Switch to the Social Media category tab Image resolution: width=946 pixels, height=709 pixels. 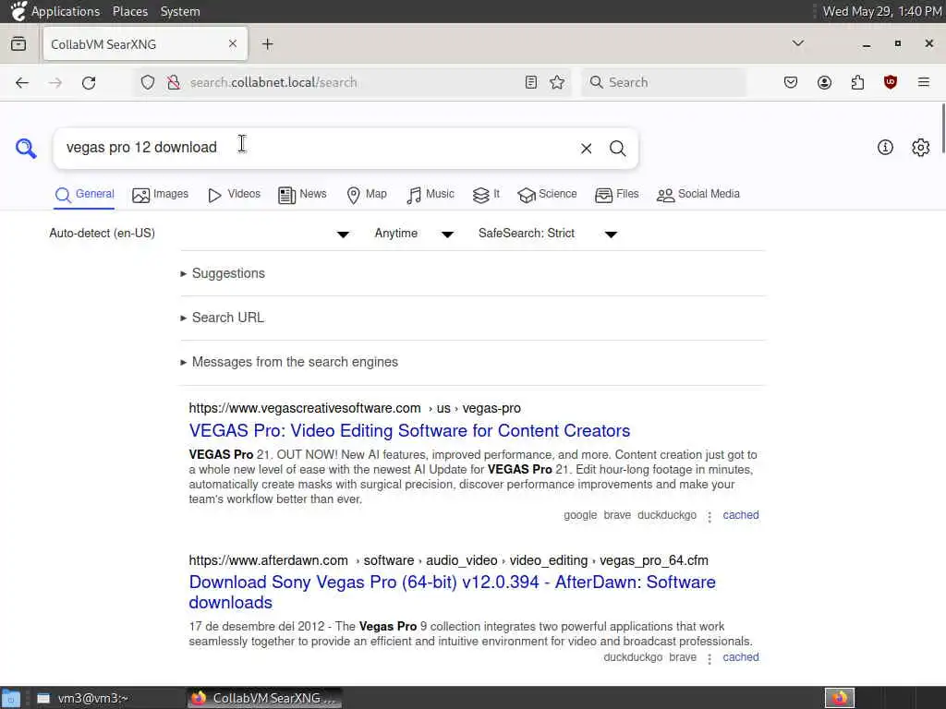(698, 194)
